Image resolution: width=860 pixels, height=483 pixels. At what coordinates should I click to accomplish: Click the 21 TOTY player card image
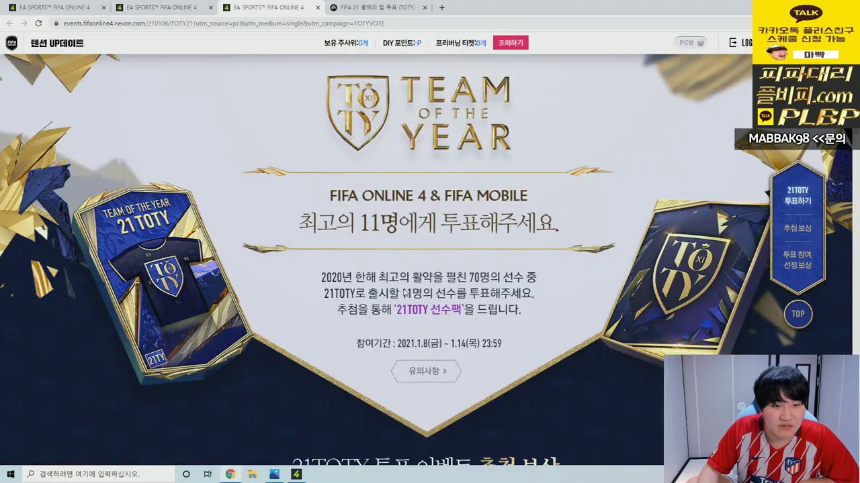click(x=163, y=285)
